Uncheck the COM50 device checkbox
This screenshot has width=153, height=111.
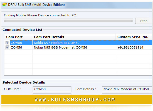click(x=7, y=42)
